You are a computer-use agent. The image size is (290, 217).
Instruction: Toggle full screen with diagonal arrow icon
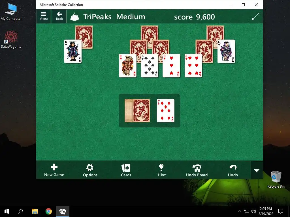click(256, 17)
